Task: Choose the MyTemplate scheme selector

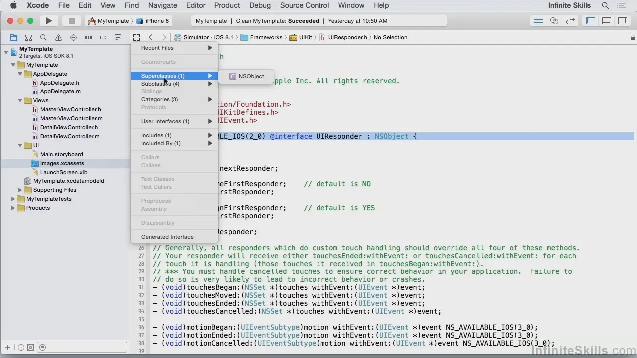Action: pos(108,21)
